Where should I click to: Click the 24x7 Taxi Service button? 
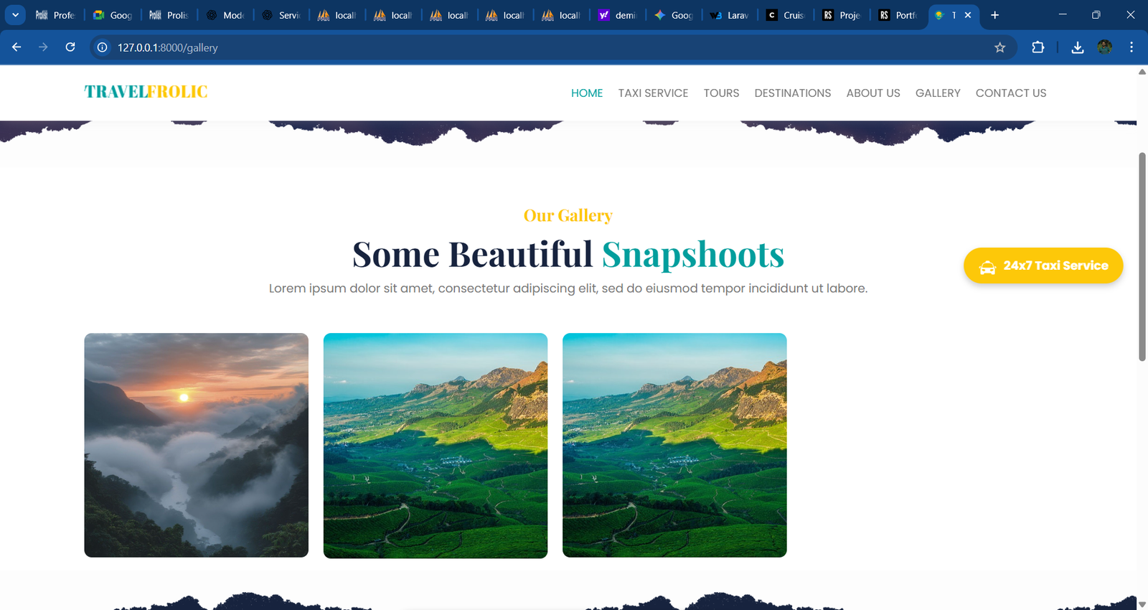coord(1043,266)
